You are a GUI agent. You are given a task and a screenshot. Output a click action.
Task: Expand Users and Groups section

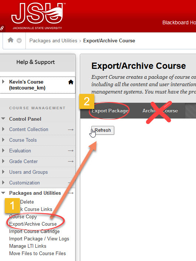coord(3,172)
